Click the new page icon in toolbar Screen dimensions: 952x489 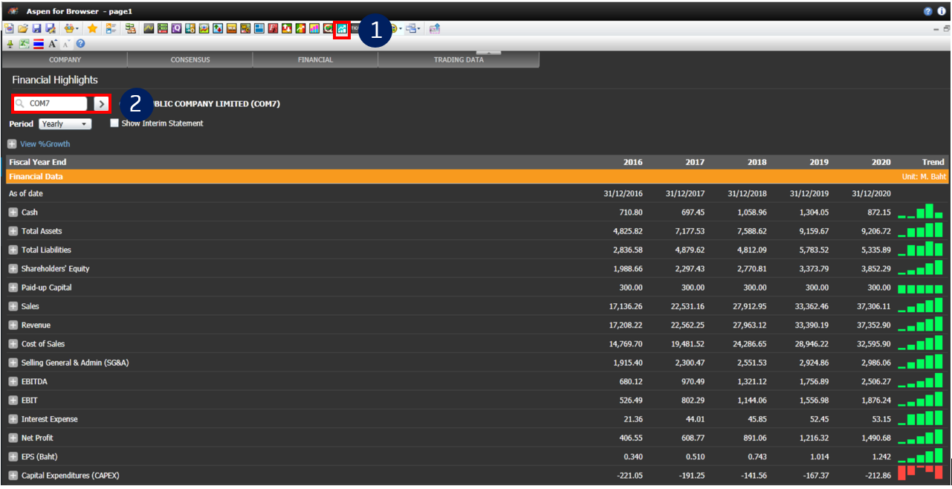click(x=9, y=28)
